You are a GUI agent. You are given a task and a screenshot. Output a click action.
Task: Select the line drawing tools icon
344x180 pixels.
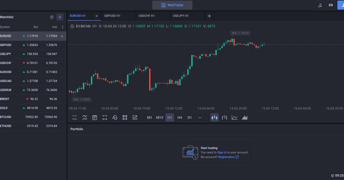[105, 117]
